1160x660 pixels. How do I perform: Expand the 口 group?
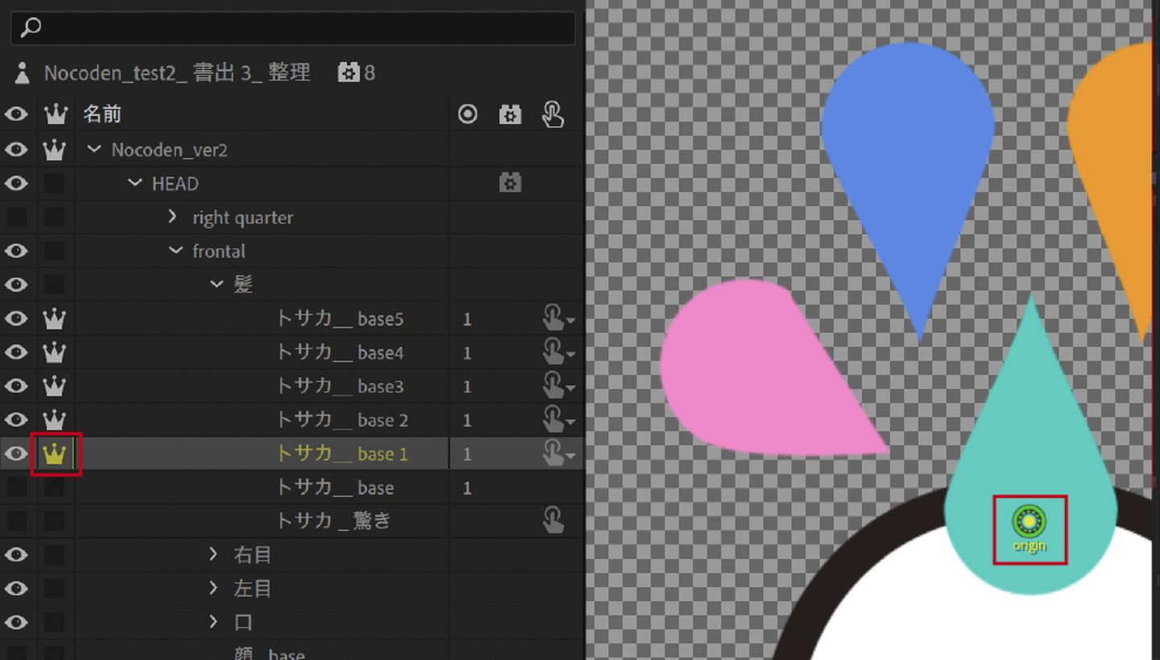click(x=213, y=622)
